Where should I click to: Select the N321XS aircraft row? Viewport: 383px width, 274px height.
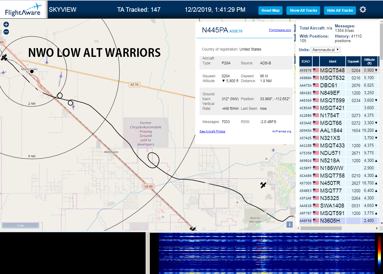click(x=339, y=138)
